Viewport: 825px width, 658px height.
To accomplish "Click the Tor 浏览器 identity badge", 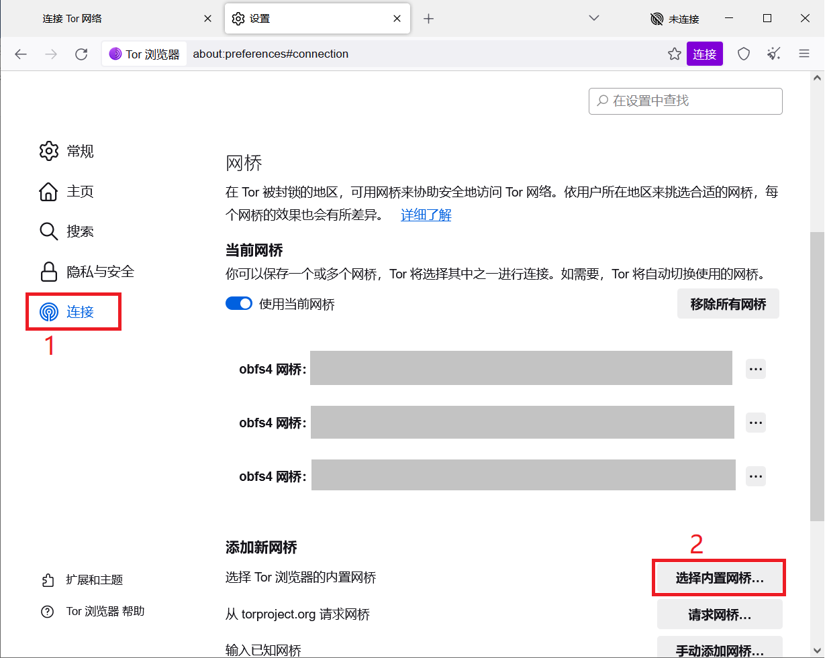I will 144,54.
